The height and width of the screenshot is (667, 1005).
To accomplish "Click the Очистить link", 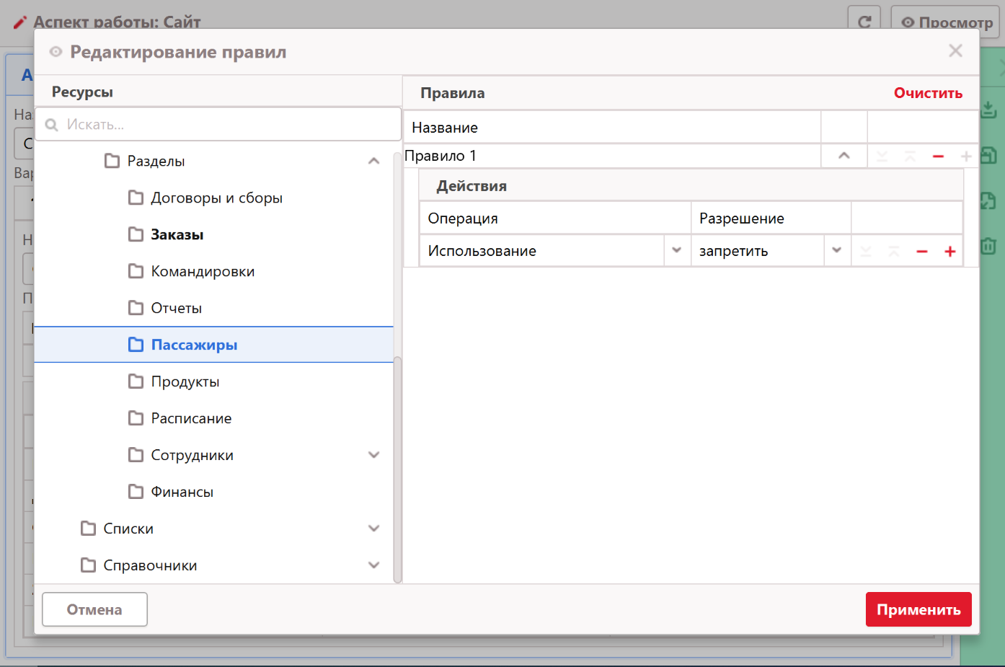I will [927, 93].
